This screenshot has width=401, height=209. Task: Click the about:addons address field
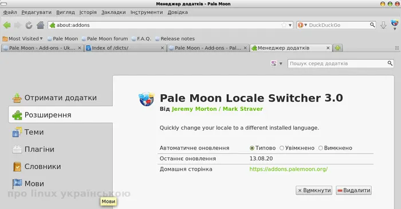click(170, 25)
